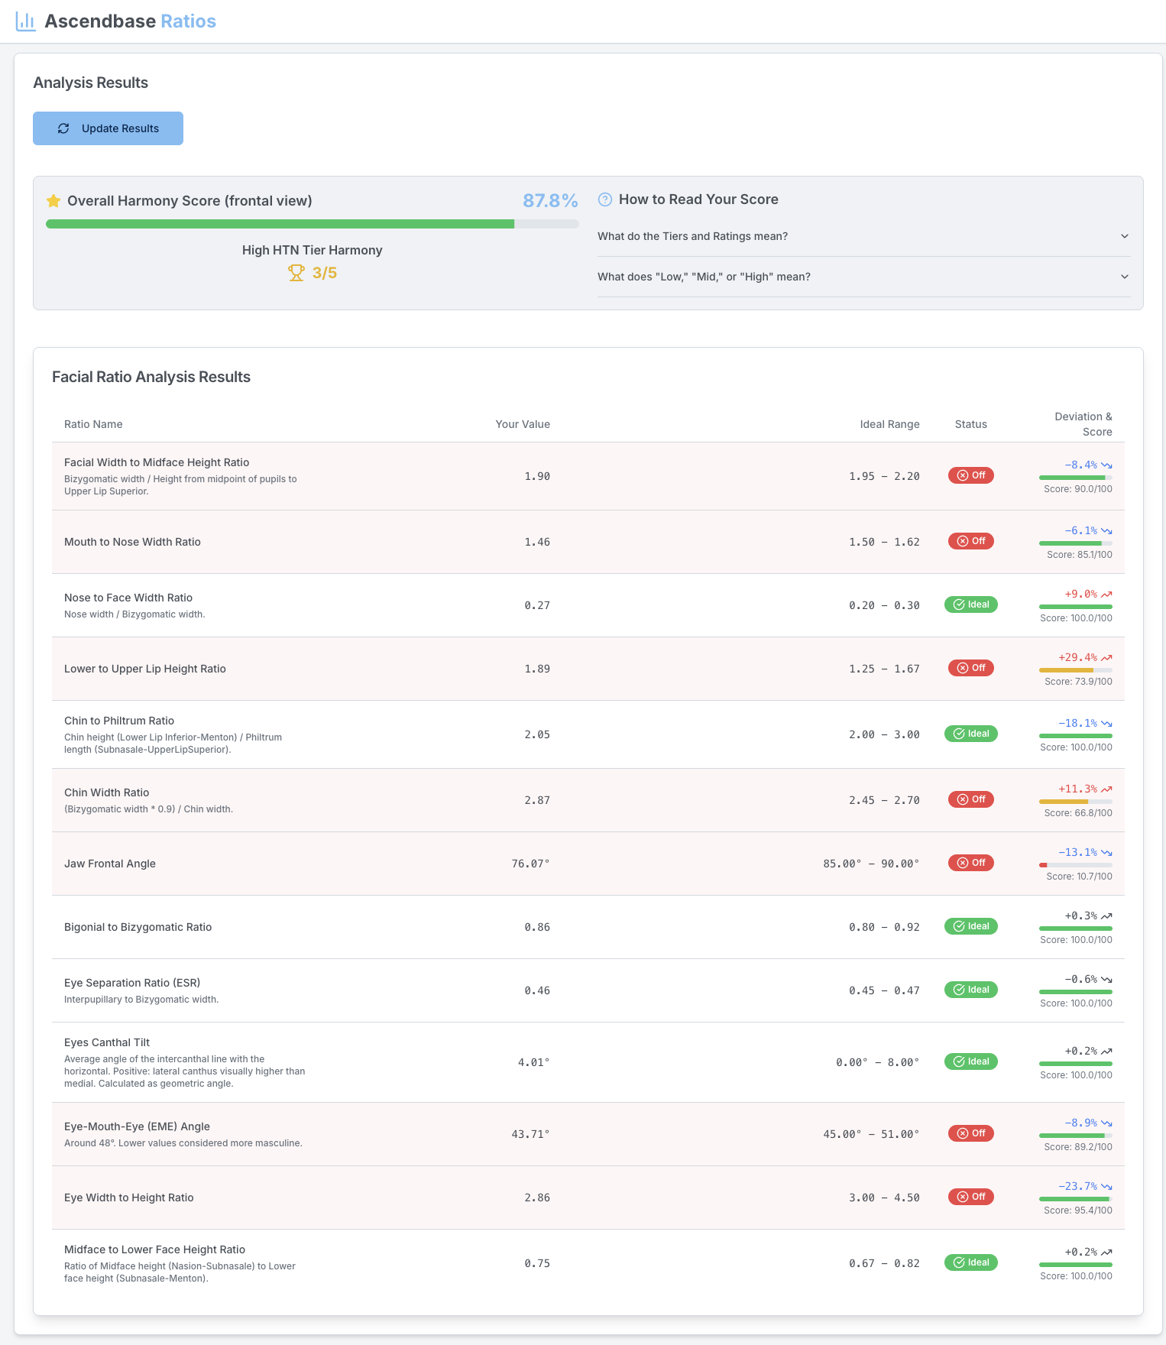Click the Ratio Name column header
This screenshot has height=1345, width=1166.
[93, 424]
